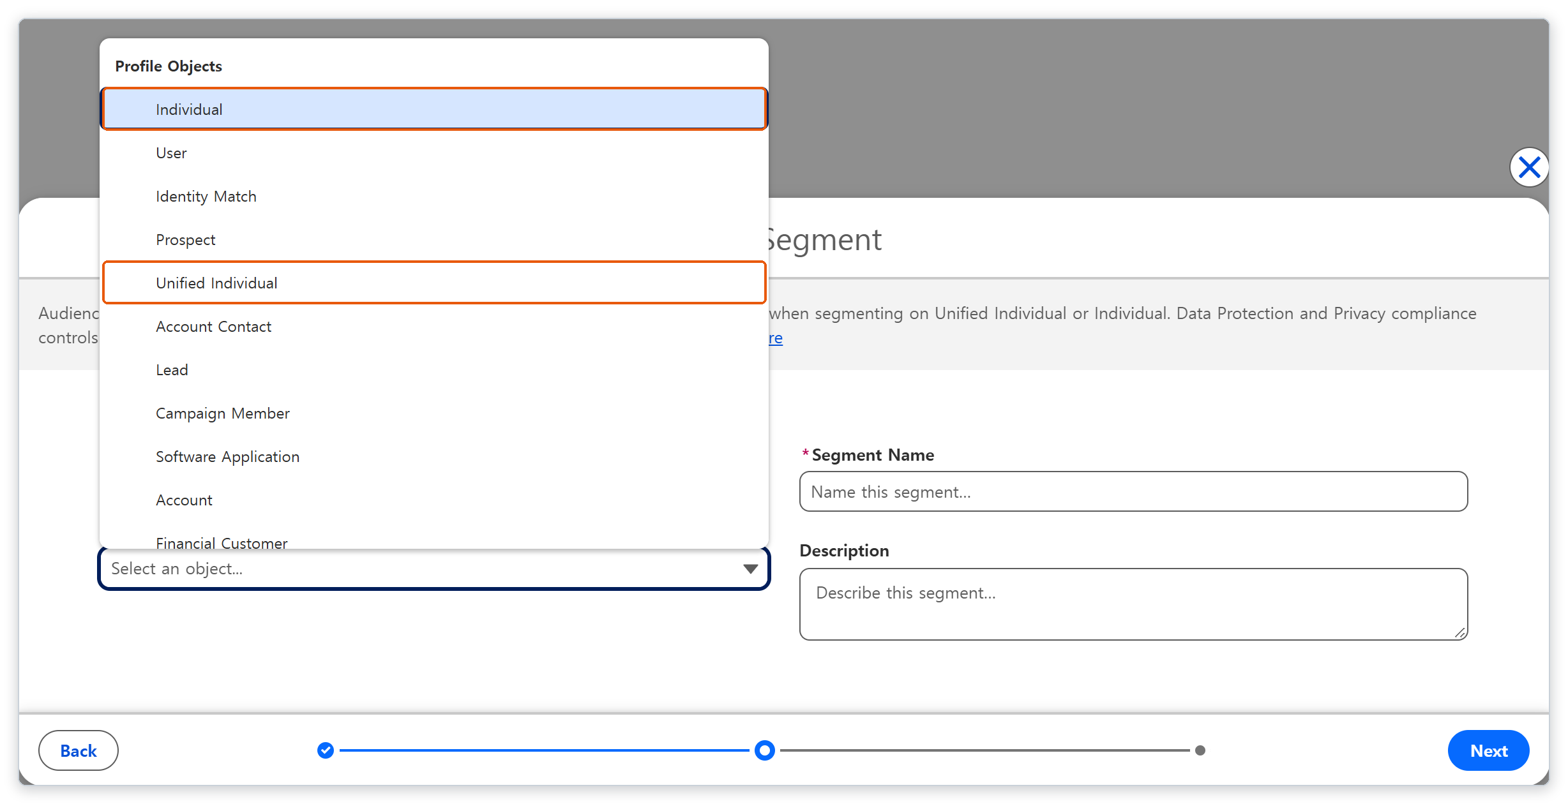Close the segment dialog with X icon

1529,168
